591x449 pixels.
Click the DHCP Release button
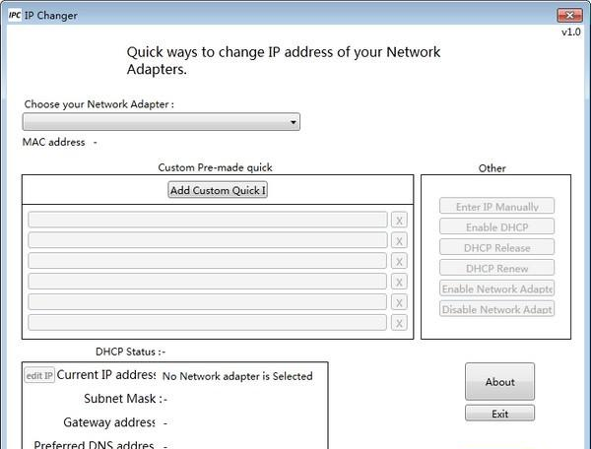click(496, 247)
